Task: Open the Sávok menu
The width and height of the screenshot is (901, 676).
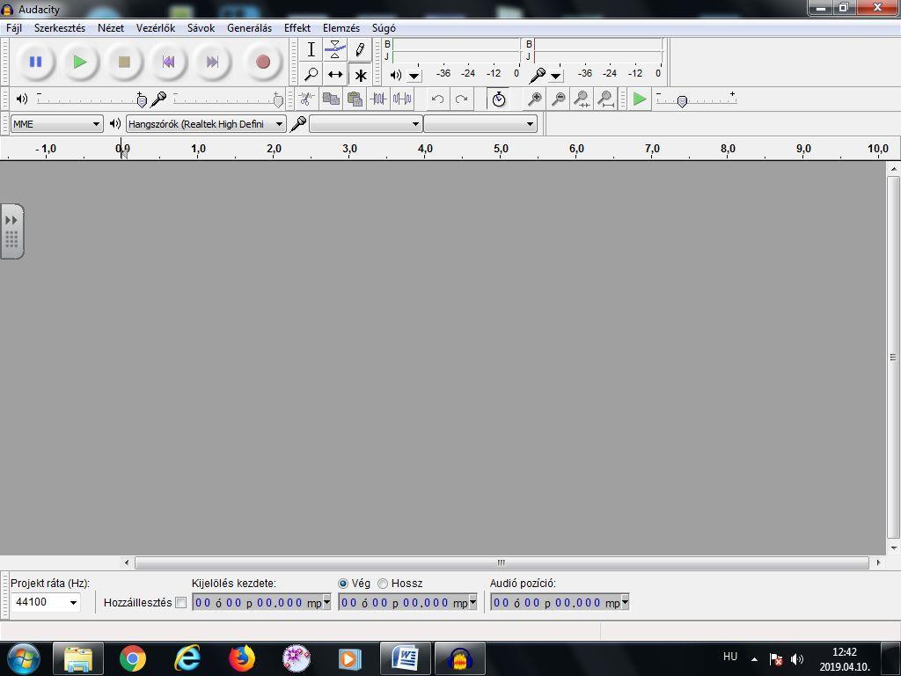Action: 201,27
